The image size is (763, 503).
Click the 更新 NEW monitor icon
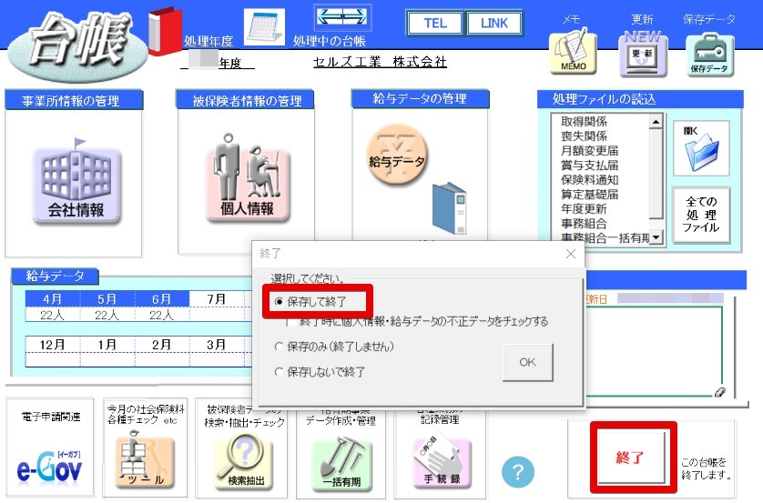click(x=642, y=53)
